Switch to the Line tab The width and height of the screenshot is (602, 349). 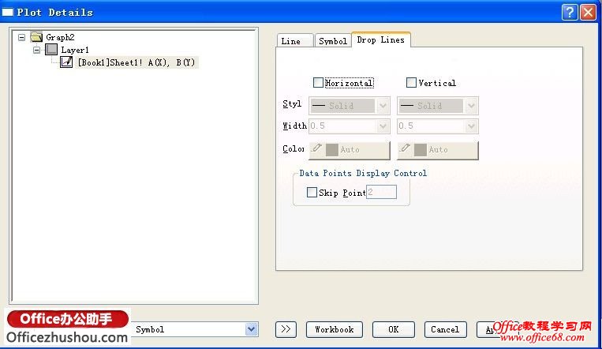click(295, 41)
